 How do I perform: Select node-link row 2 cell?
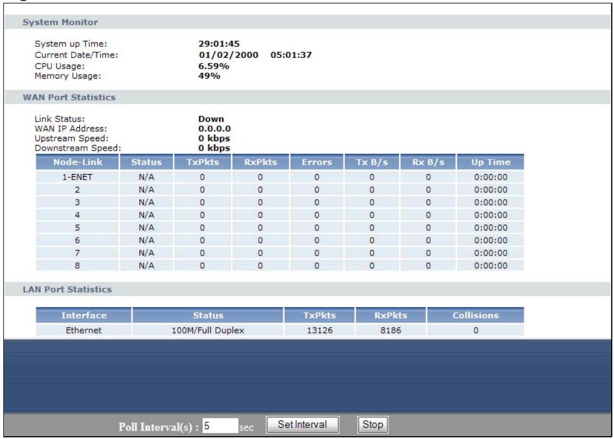(x=78, y=190)
